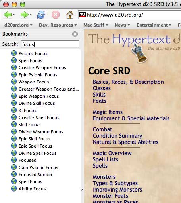Viewport: 181px width, 203px height.
Task: Open Equipment & Special Materials link
Action: pyautogui.click(x=131, y=118)
